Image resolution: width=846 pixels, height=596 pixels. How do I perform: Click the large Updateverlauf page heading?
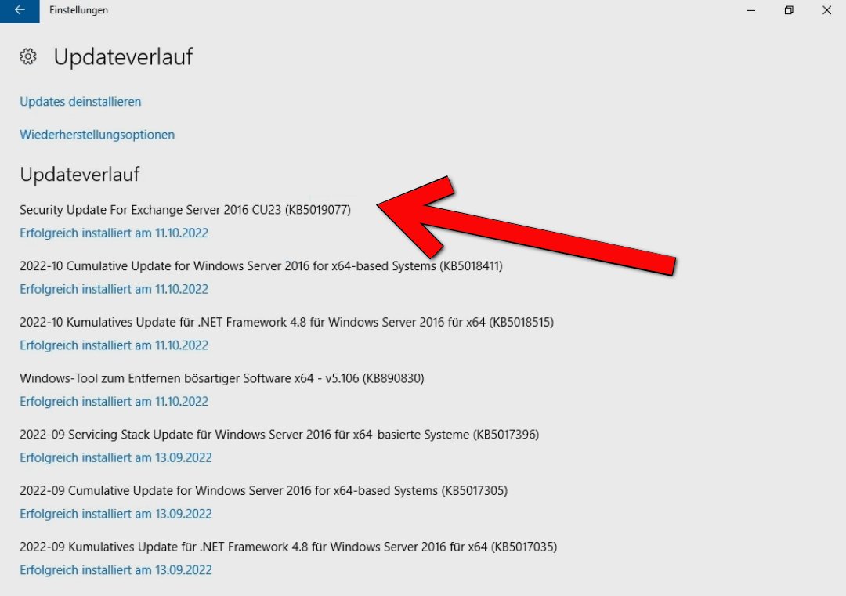point(123,56)
